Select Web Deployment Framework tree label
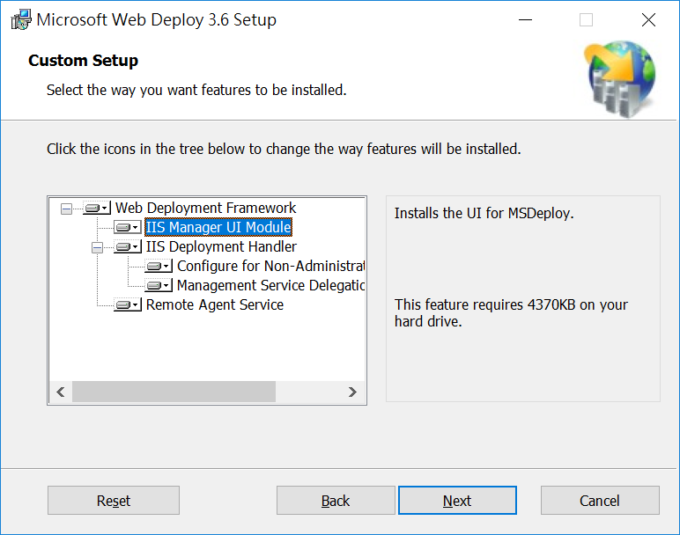Image resolution: width=680 pixels, height=535 pixels. coord(205,208)
